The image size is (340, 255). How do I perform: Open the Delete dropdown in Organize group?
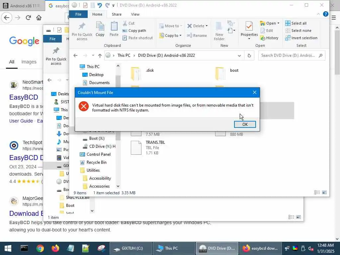click(197, 26)
